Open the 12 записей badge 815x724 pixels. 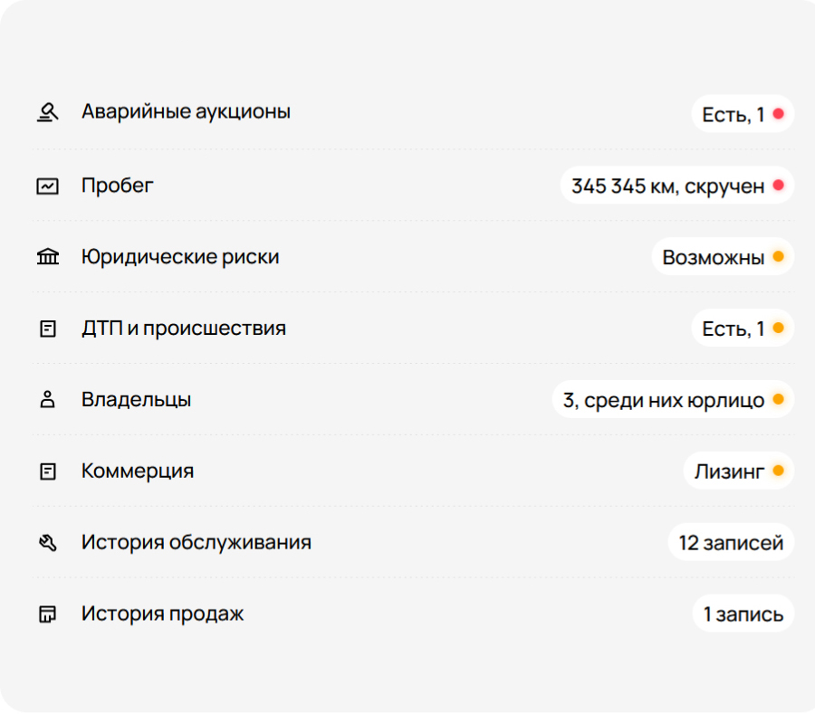(x=731, y=541)
